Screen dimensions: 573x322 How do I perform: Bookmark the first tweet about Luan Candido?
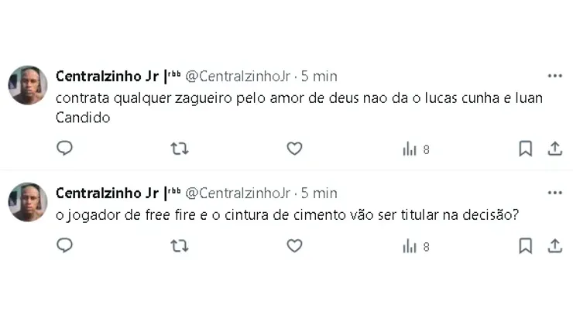coord(525,149)
